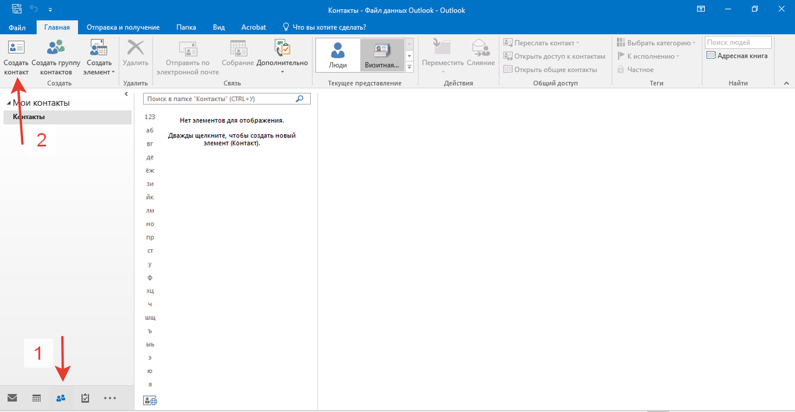Click Открыть доступ к контактам
Viewport: 795px width, 412px height.
555,56
